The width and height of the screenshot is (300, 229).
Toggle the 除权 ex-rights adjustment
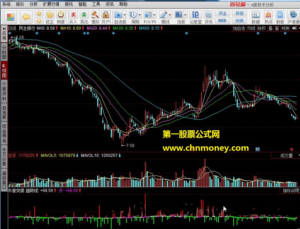pos(262,28)
